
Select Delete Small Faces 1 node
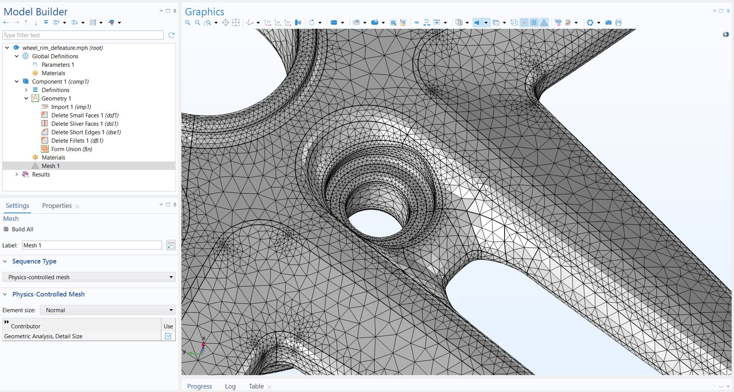point(85,115)
